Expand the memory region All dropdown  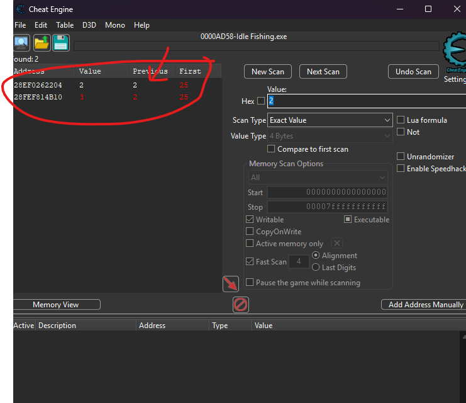(x=318, y=178)
